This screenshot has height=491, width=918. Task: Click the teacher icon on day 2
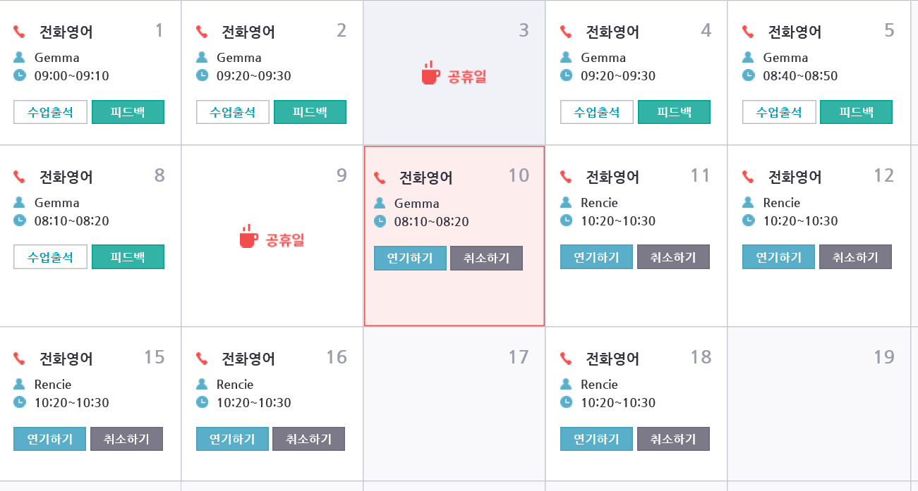pyautogui.click(x=202, y=57)
